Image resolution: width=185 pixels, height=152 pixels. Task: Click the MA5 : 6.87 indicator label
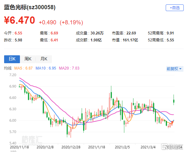23,68
